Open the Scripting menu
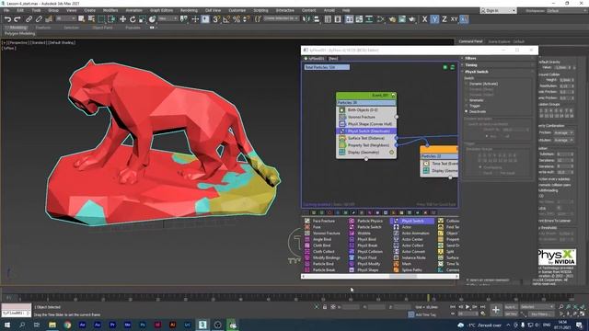The image size is (589, 331). click(x=260, y=10)
